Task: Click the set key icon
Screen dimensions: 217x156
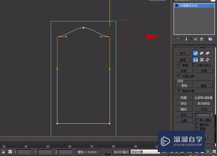Action: tap(107, 154)
